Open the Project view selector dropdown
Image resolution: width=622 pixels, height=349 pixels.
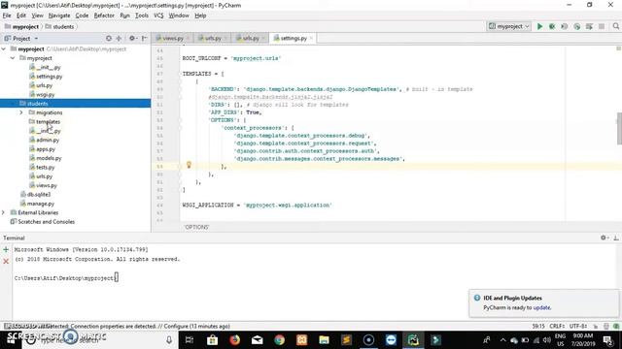pyautogui.click(x=21, y=39)
